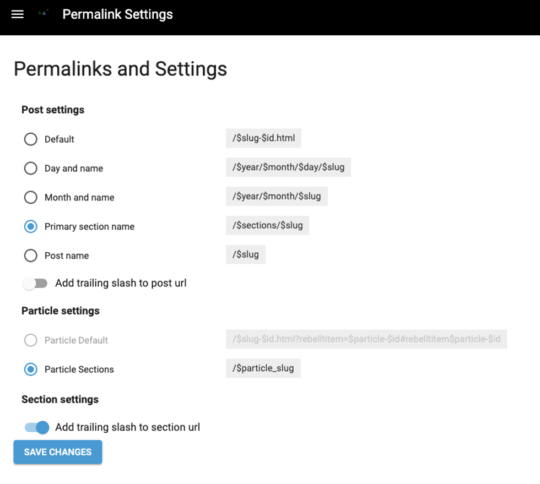Select the Default post permalink option

31,139
